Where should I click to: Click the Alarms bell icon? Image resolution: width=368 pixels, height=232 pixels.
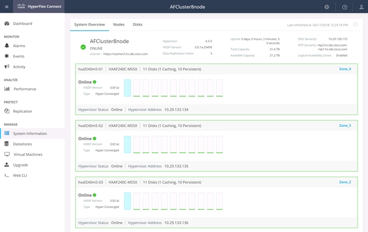tap(7, 45)
